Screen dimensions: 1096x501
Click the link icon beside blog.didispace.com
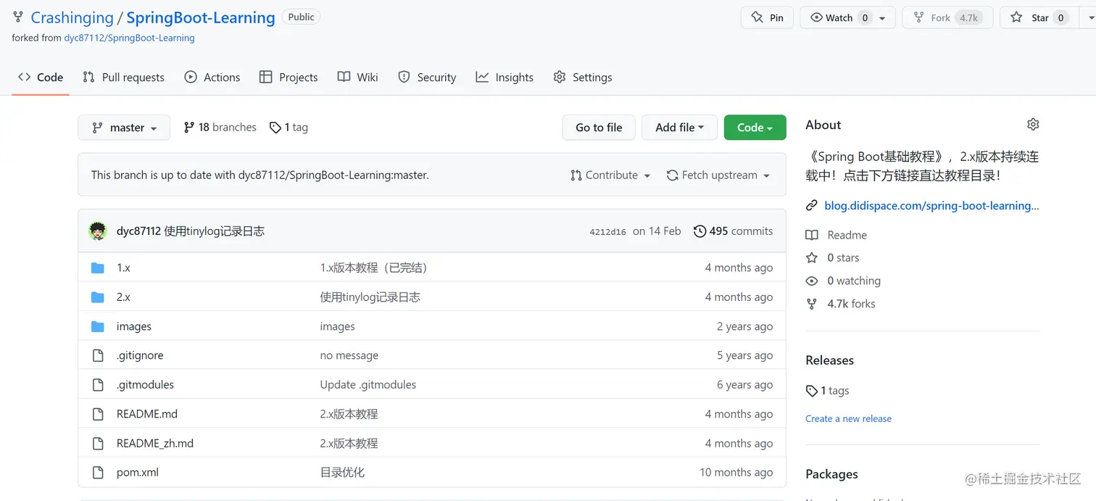[812, 206]
